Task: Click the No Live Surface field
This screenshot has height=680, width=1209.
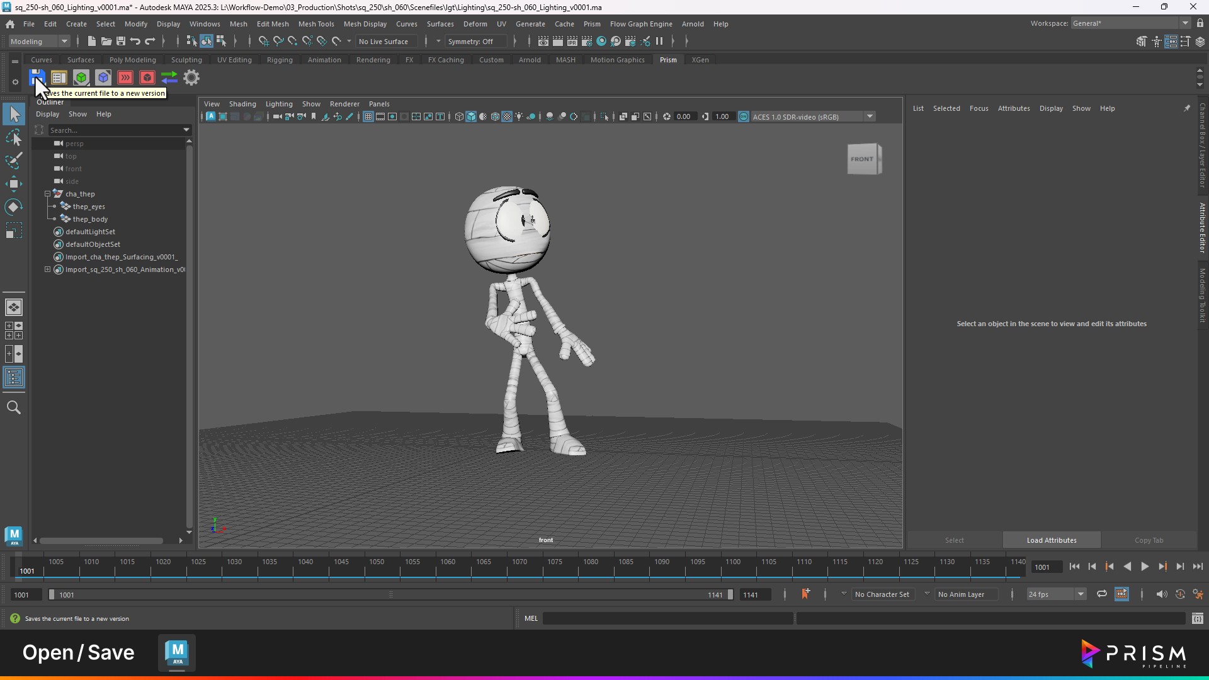Action: tap(387, 42)
